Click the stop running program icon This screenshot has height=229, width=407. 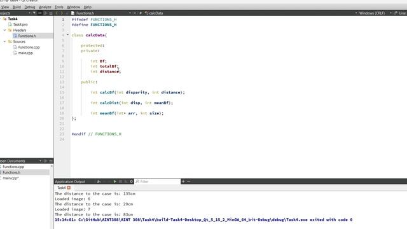[x=120, y=181]
